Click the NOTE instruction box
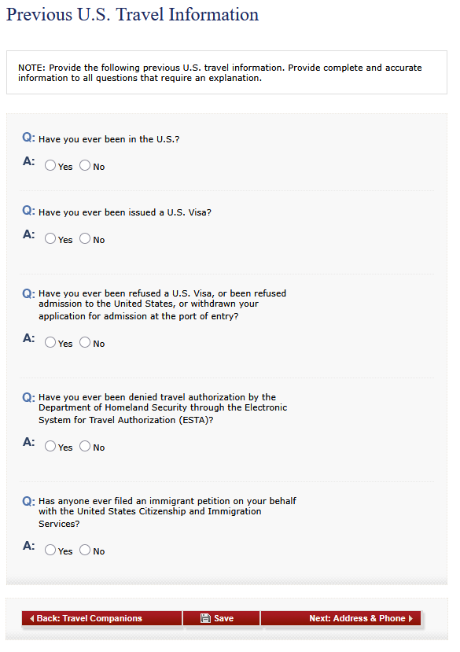 coord(226,73)
